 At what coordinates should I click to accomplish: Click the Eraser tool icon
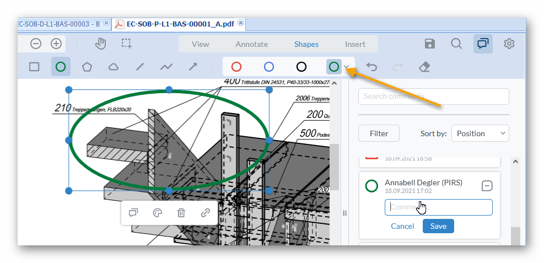tap(424, 67)
